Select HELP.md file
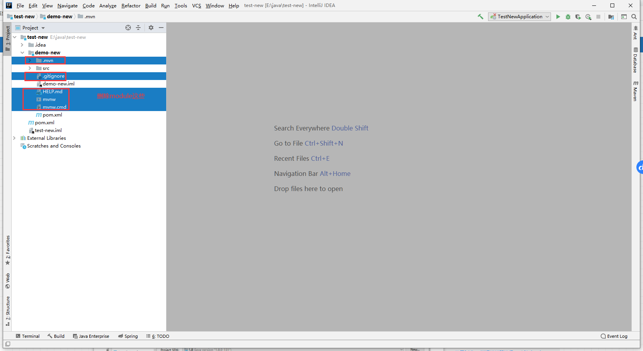Screen dimensions: 643x351 click(89, 92)
